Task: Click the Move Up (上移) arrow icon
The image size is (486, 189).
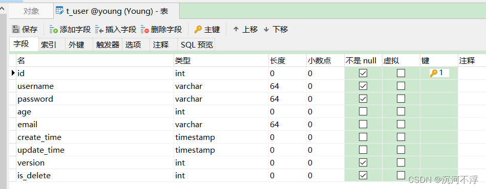Action: [236, 30]
